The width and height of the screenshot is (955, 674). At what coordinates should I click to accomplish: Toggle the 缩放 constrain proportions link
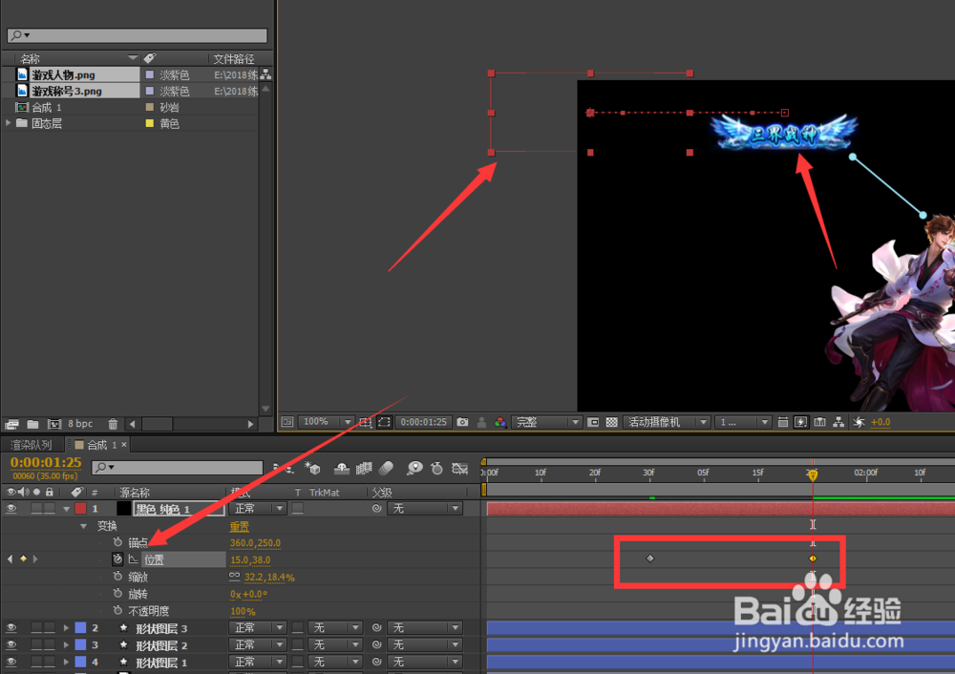coord(235,576)
